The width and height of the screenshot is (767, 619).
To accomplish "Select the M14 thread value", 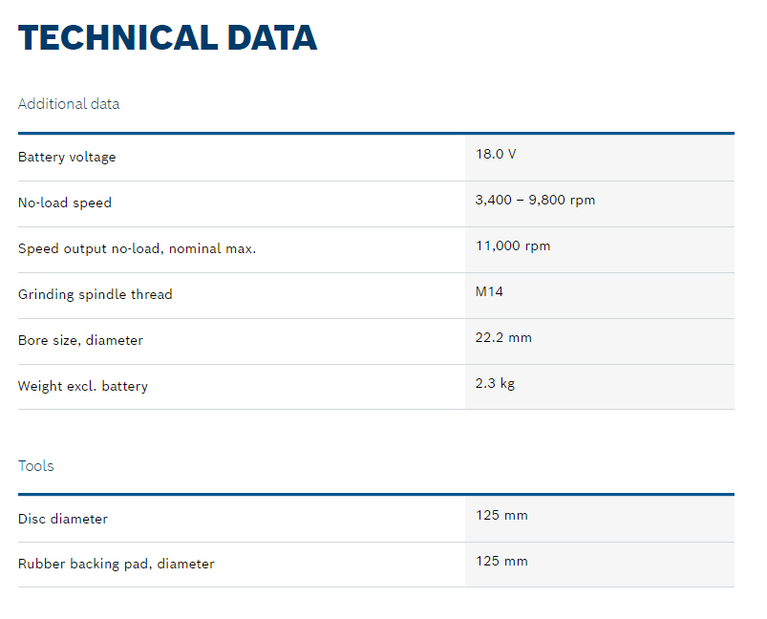I will pos(489,291).
